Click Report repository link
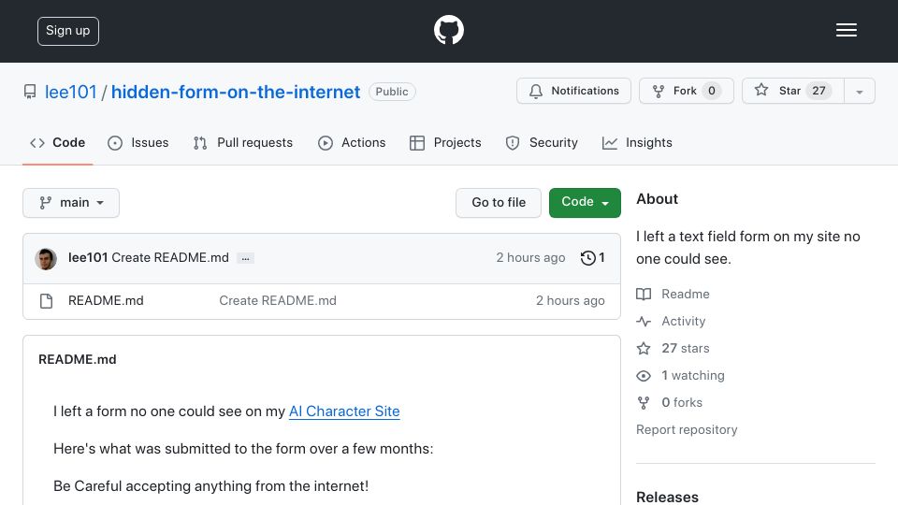Screen dimensions: 898x505 pos(687,429)
